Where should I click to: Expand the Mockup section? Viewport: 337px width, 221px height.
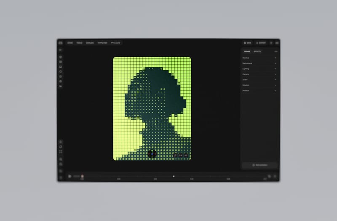coord(259,58)
